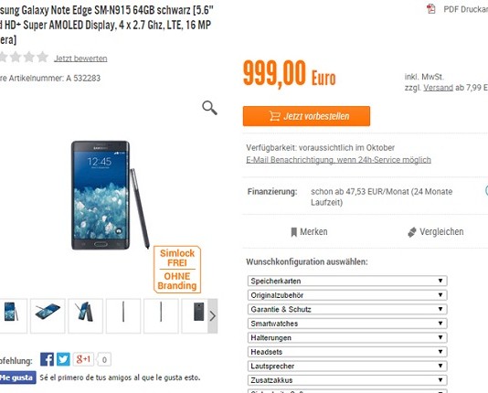
Task: Expand the Originalzubehör dropdown
Action: tap(347, 295)
